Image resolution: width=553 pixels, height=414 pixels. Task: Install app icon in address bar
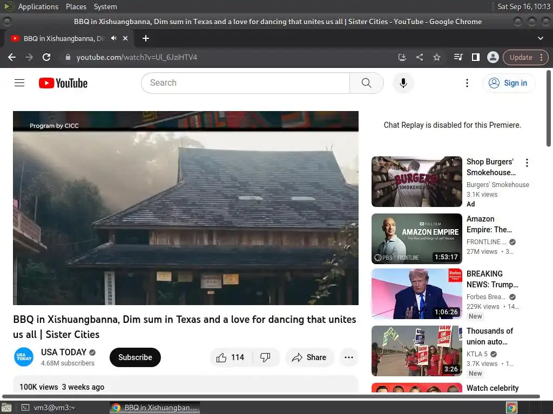tap(402, 57)
